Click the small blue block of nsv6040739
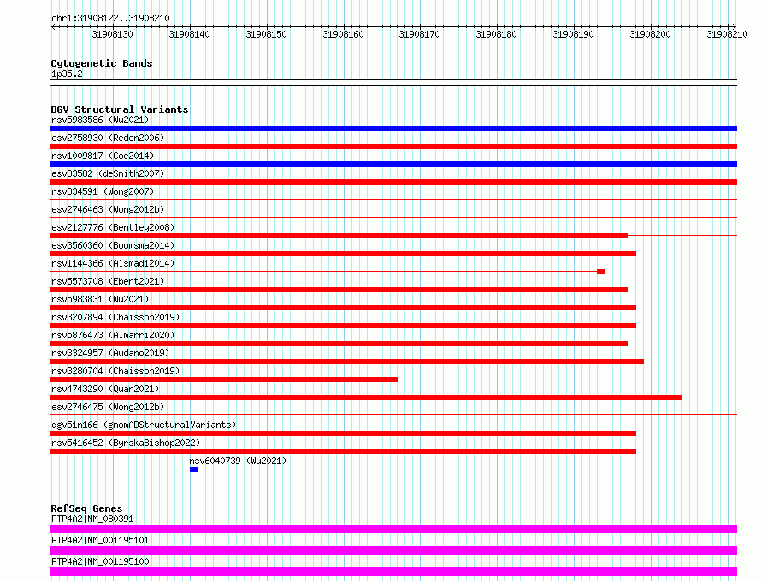 194,469
